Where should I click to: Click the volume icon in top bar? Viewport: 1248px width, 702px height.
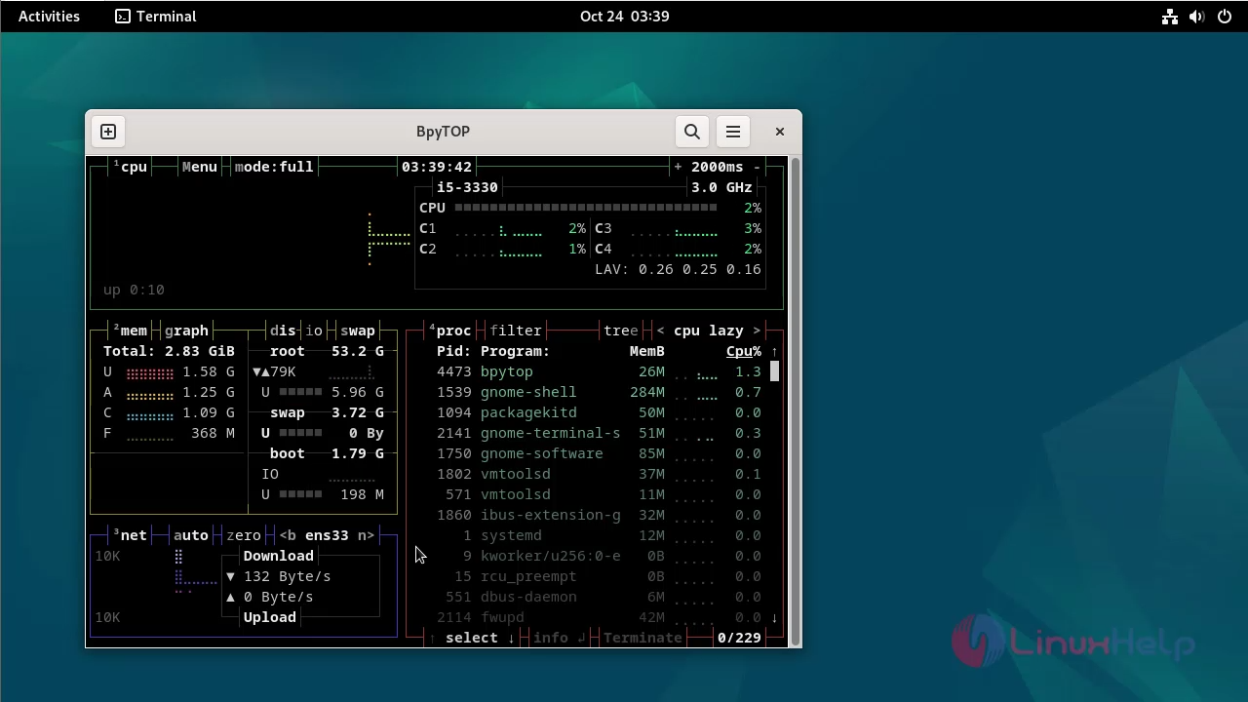click(1197, 16)
